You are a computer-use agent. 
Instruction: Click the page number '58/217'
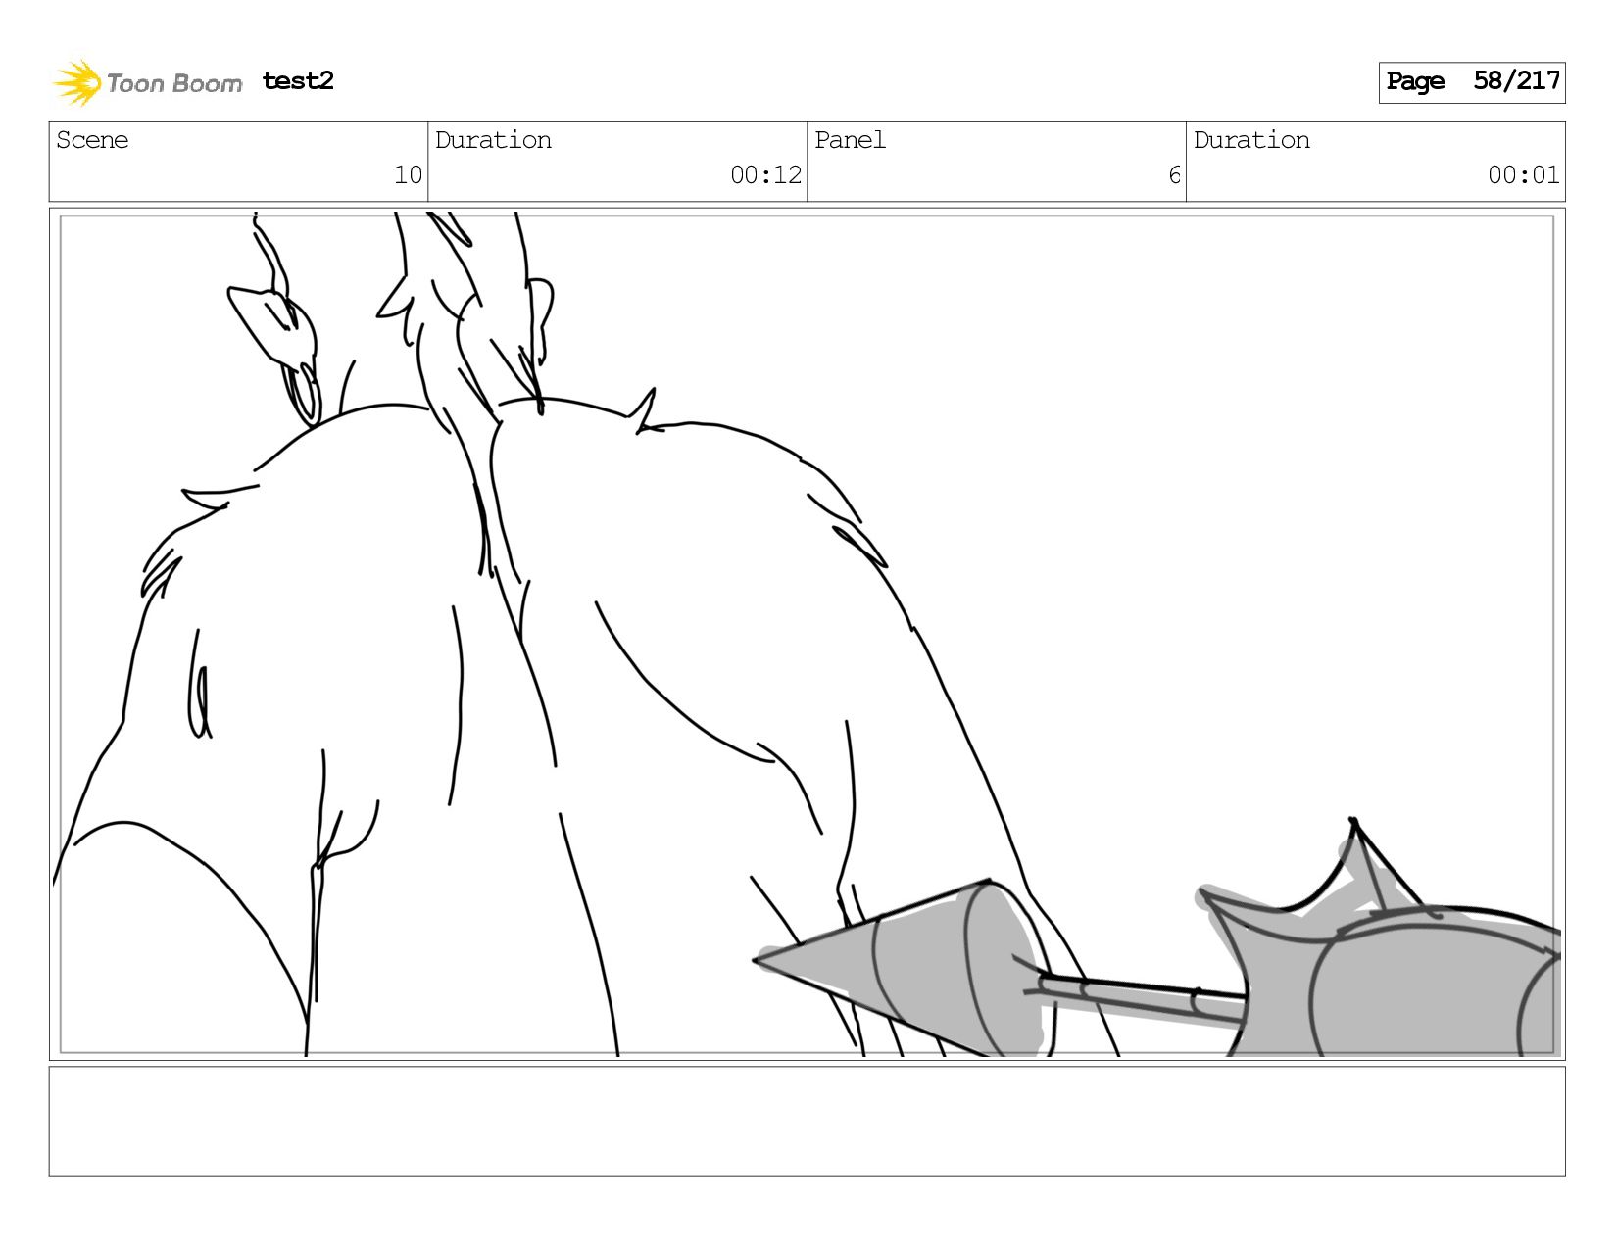pyautogui.click(x=1516, y=80)
